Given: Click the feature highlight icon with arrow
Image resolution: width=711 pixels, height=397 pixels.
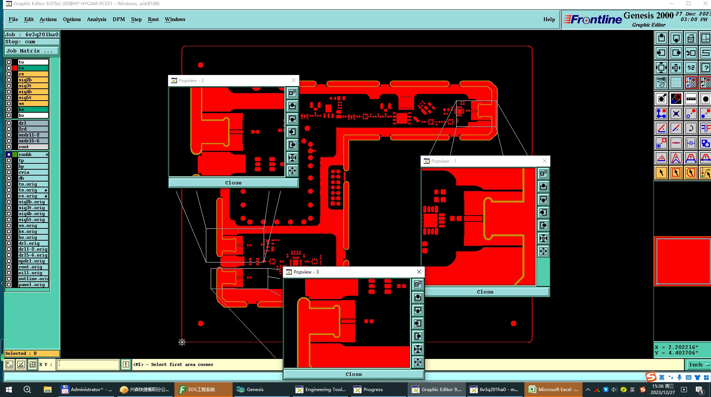Looking at the screenshot, I should [661, 99].
